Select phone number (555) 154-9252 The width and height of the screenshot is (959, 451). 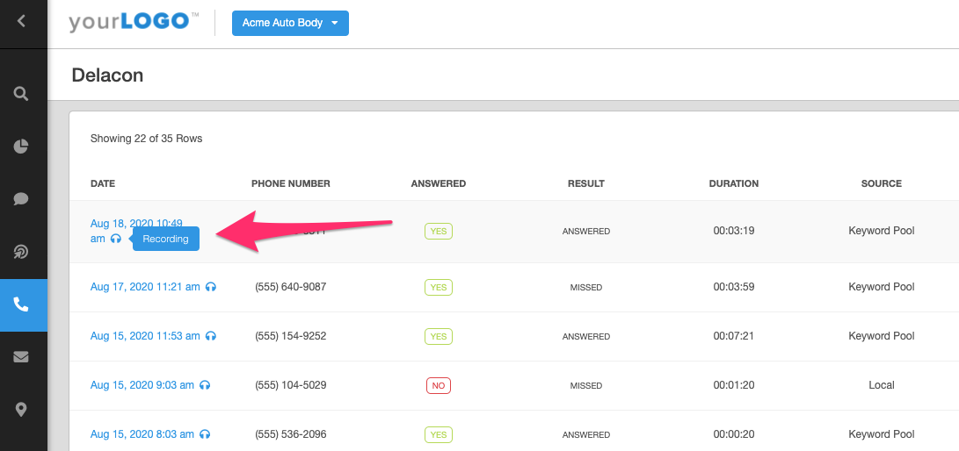pyautogui.click(x=291, y=336)
